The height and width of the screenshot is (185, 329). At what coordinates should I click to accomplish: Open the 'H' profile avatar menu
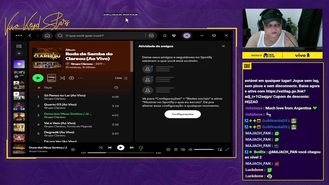pyautogui.click(x=187, y=35)
